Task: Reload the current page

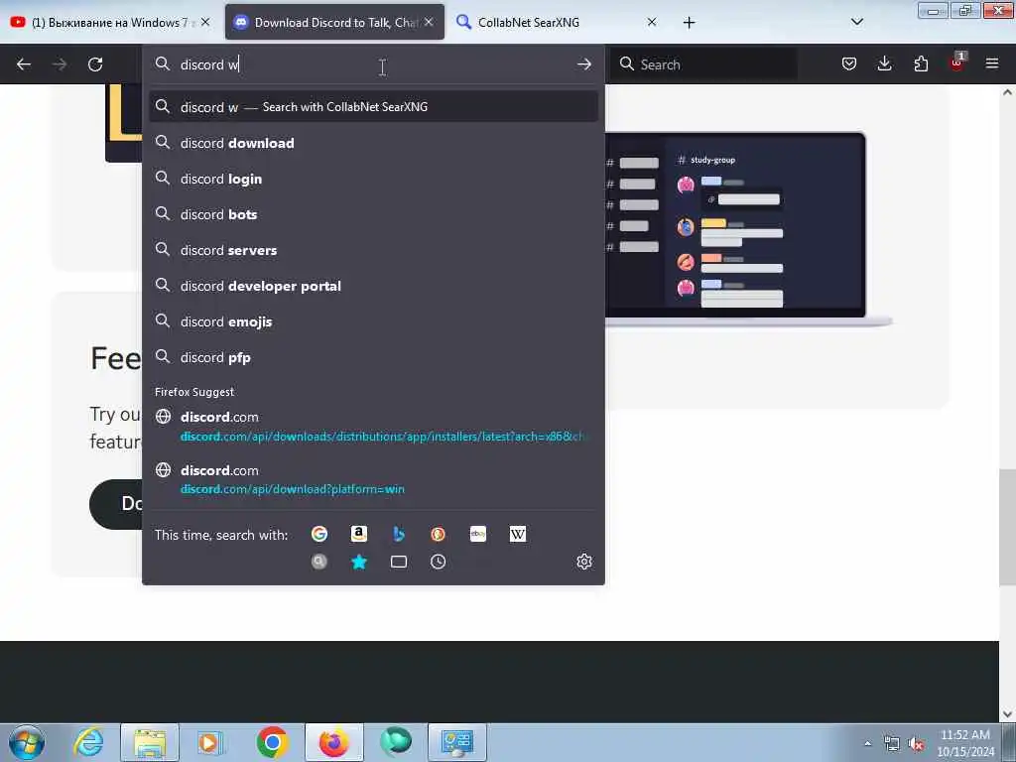Action: pos(95,64)
